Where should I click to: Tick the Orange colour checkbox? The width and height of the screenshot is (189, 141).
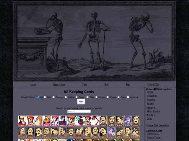pos(54,97)
